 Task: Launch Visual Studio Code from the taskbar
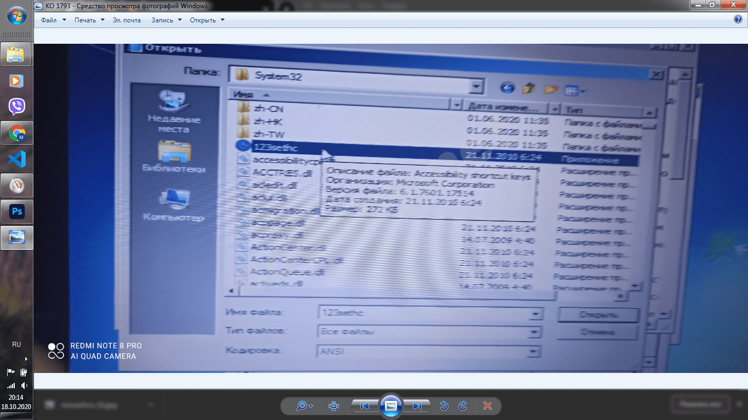coord(16,159)
